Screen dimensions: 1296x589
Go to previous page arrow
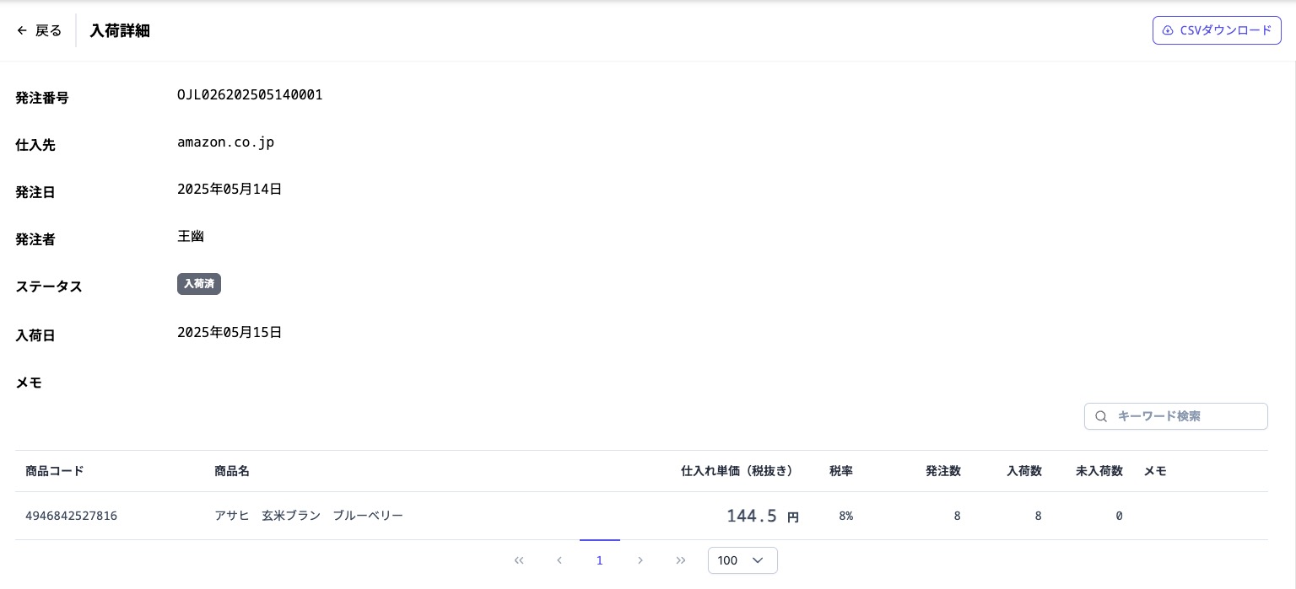coord(559,560)
